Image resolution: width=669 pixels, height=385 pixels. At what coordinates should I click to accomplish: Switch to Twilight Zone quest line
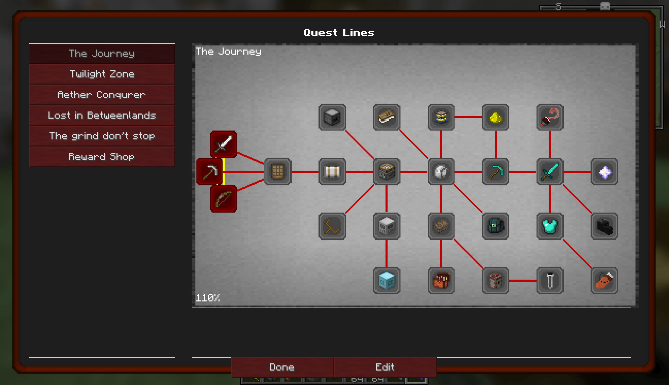pos(102,74)
